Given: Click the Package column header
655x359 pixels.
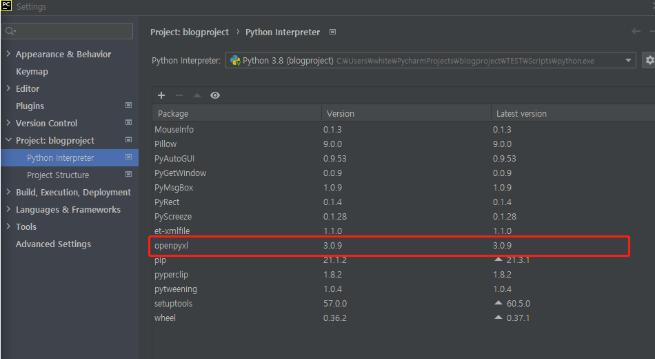Looking at the screenshot, I should (237, 113).
